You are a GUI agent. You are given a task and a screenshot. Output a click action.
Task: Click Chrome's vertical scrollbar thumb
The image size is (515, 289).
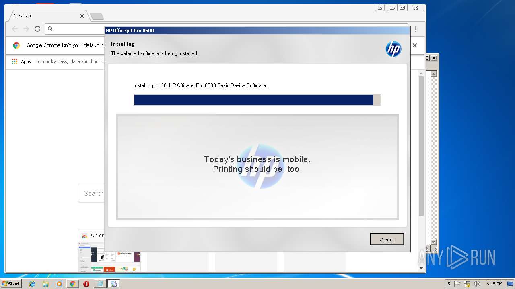pyautogui.click(x=421, y=146)
